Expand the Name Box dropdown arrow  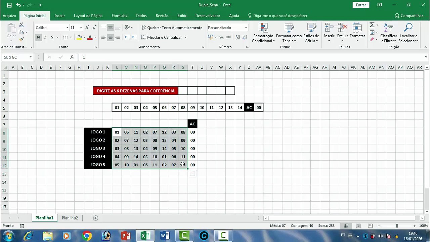tap(31, 57)
